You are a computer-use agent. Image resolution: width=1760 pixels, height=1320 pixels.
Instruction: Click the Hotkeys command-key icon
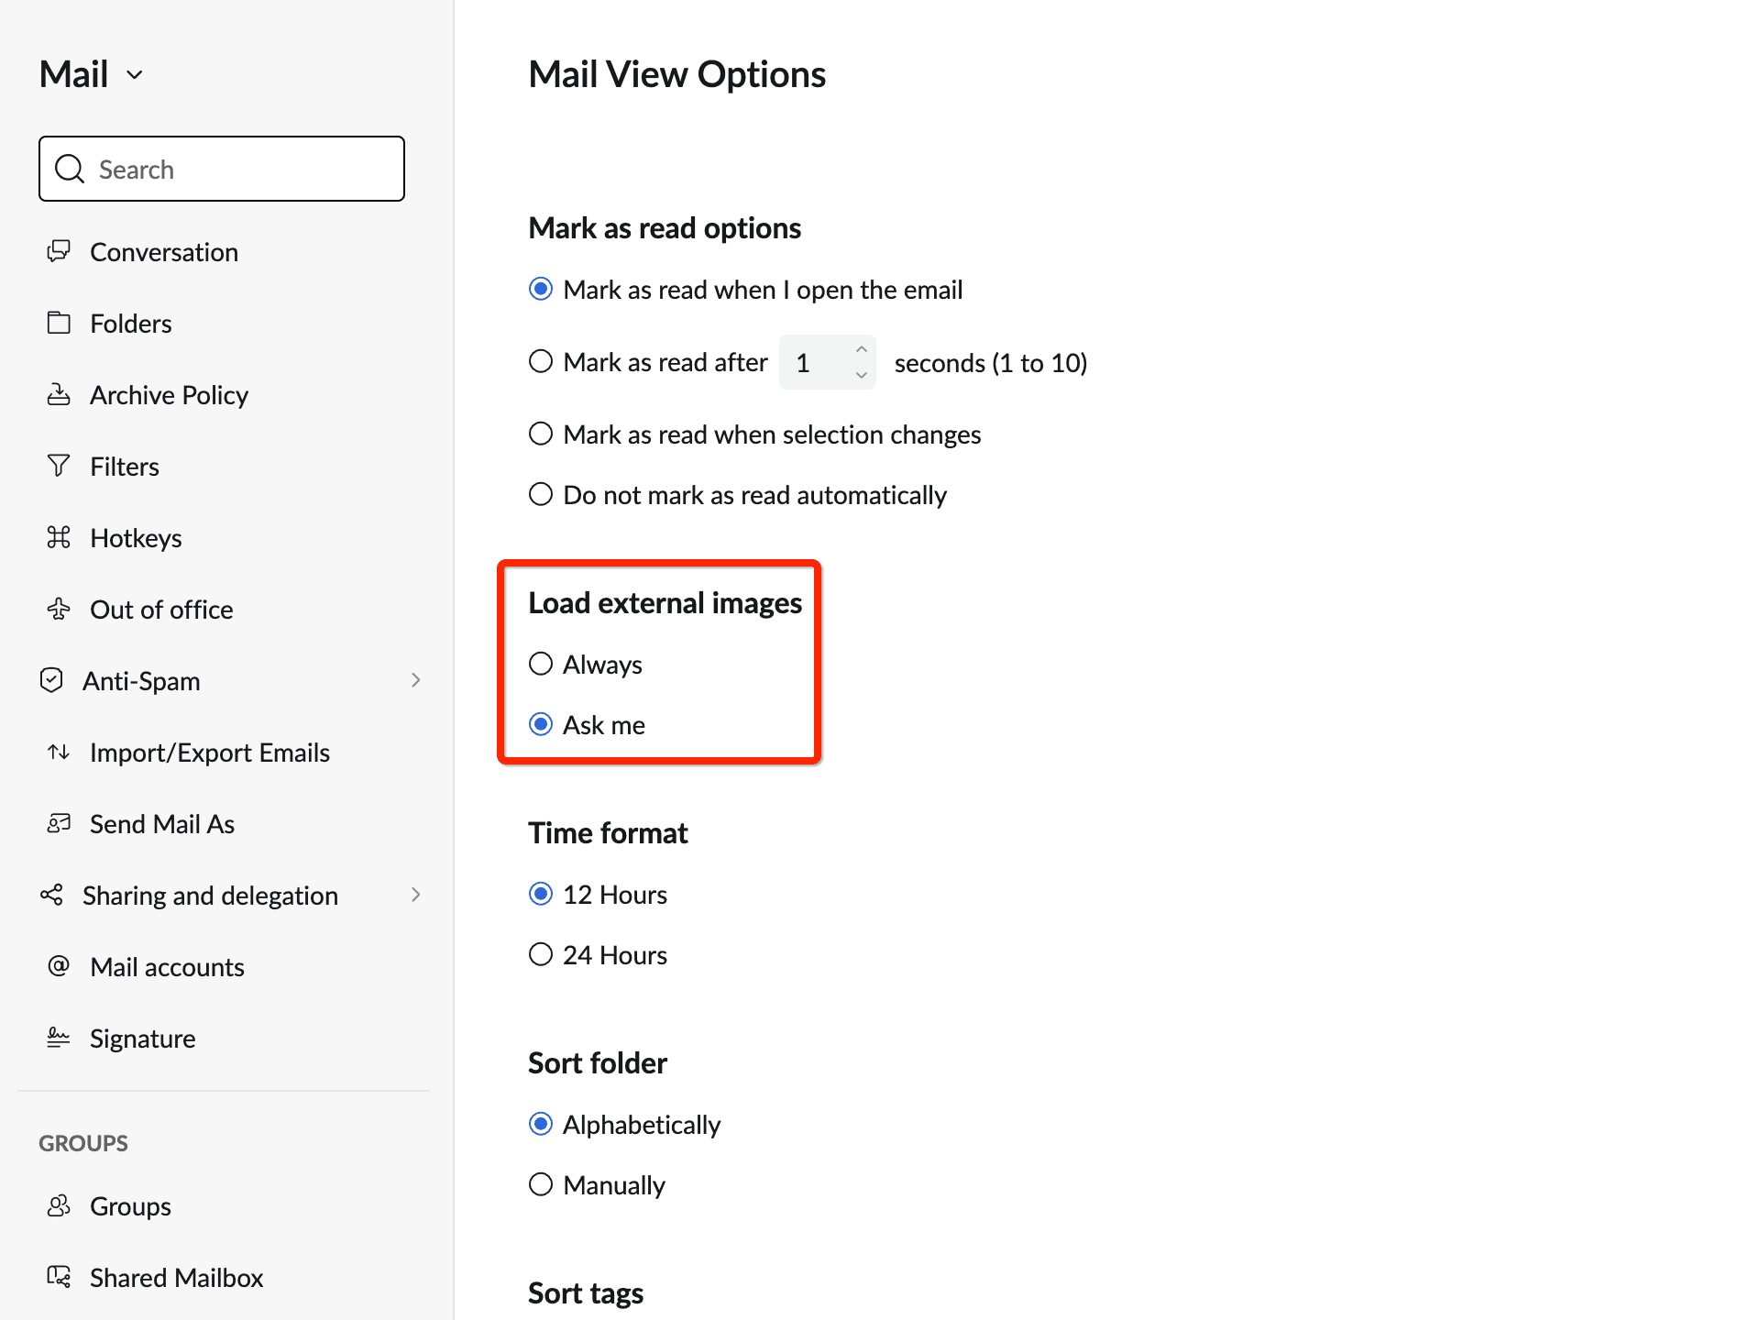[x=59, y=537]
